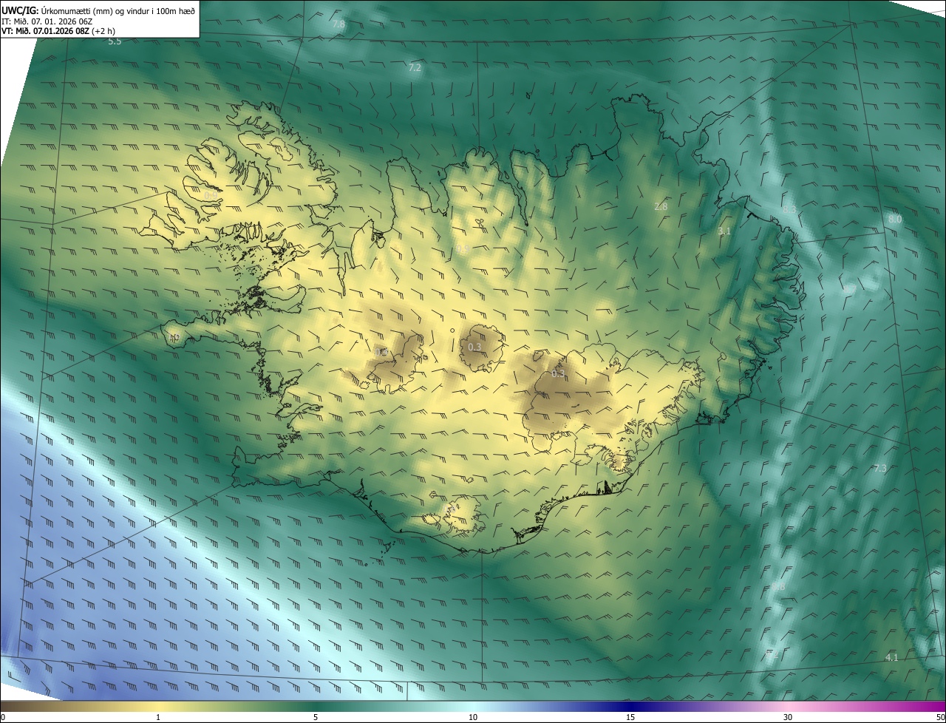Pick the 2.8 value label over northeast Iceland
The height and width of the screenshot is (723, 946).
(x=661, y=207)
